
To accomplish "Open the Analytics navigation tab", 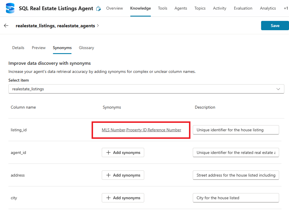I will (268, 8).
